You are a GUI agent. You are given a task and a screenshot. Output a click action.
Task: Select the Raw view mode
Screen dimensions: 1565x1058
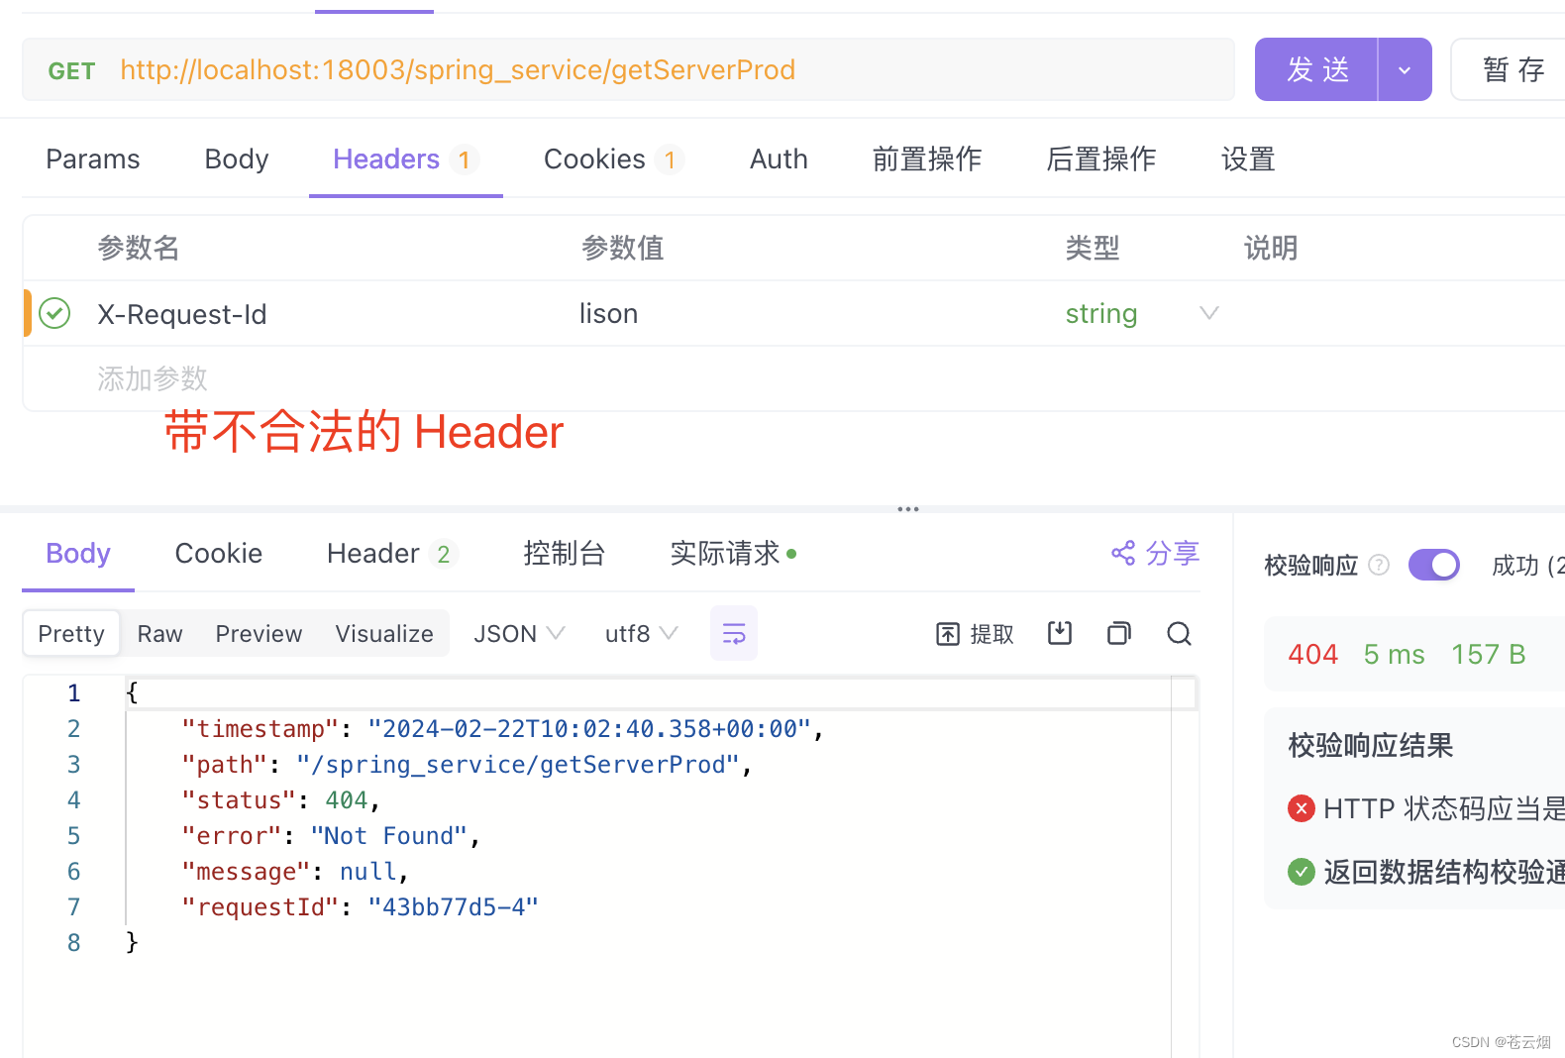click(x=159, y=633)
